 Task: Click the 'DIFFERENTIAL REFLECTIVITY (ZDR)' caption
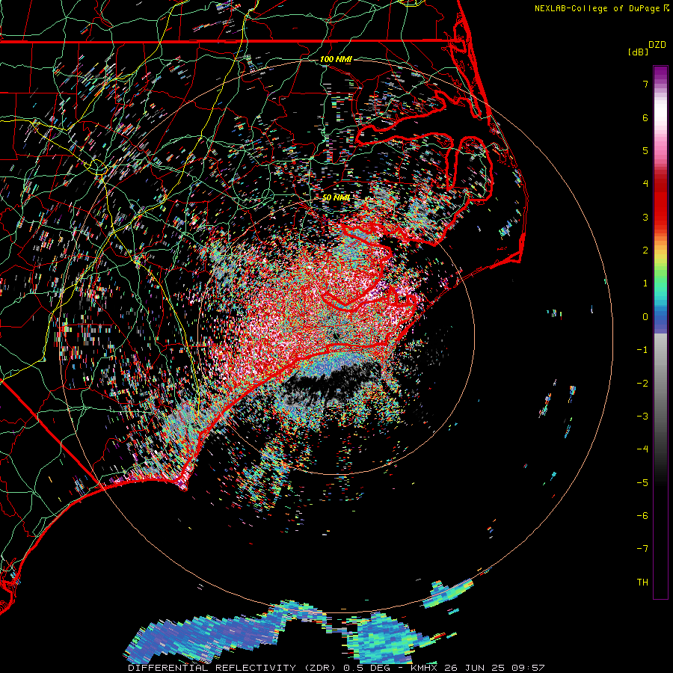pyautogui.click(x=234, y=668)
